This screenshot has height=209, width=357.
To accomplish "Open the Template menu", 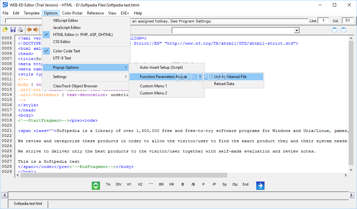I will coord(31,13).
